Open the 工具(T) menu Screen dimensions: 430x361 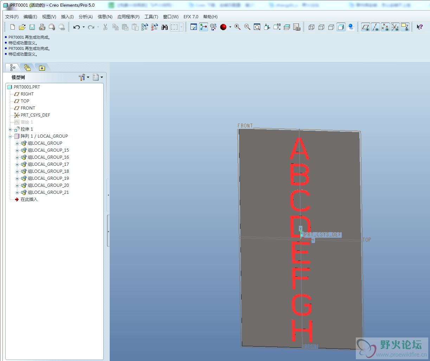click(151, 17)
